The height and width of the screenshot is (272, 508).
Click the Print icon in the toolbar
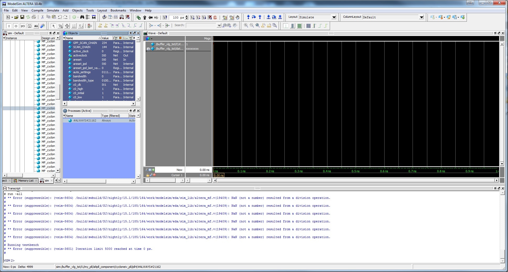click(x=34, y=17)
